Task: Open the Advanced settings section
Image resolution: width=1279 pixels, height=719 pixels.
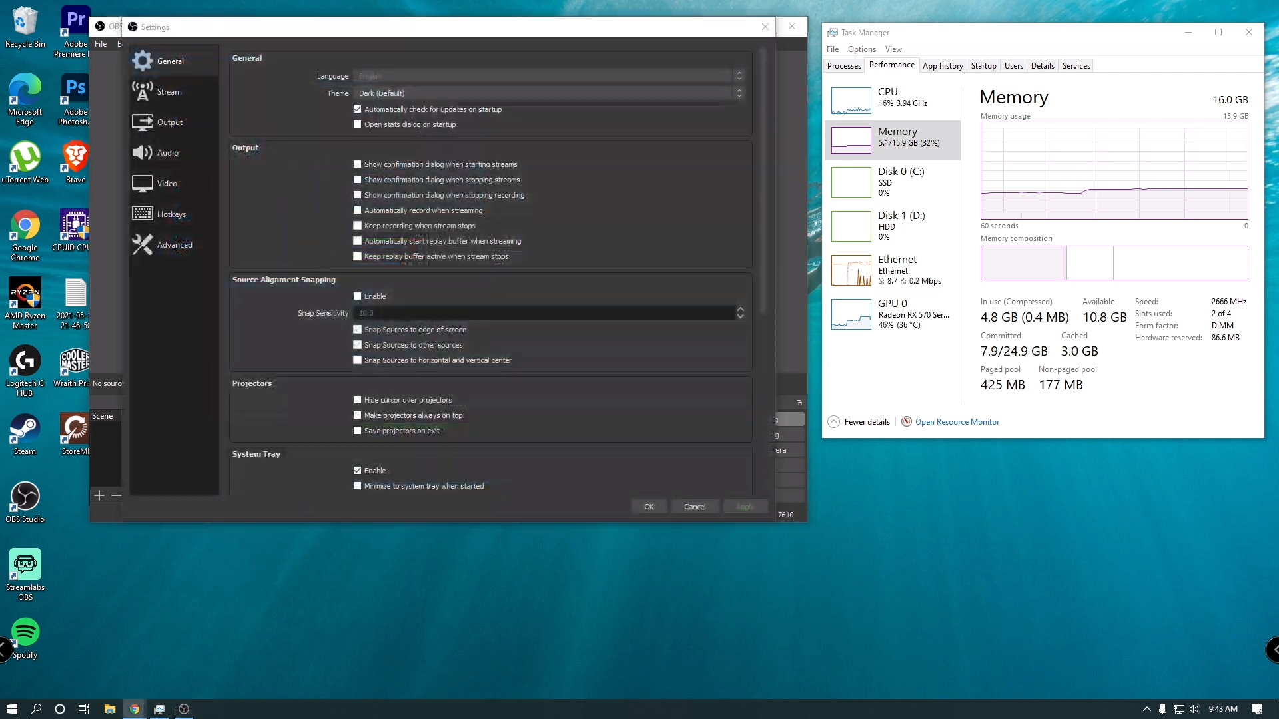Action: (175, 245)
